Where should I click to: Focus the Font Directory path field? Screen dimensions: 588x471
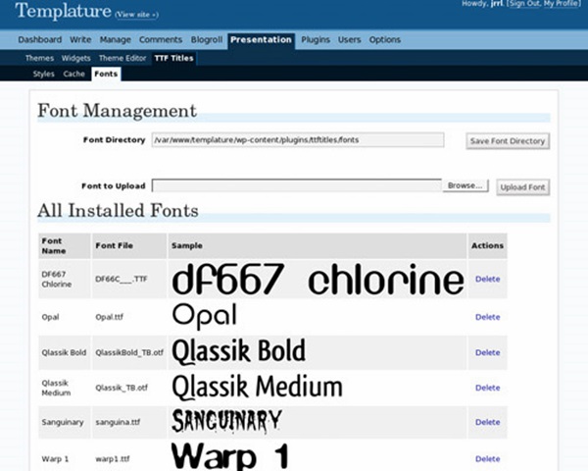pyautogui.click(x=298, y=140)
